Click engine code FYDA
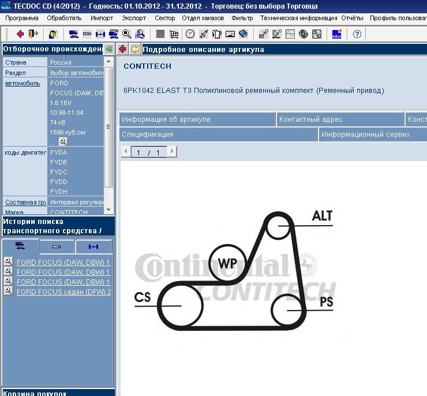This screenshot has width=427, height=396. (58, 152)
